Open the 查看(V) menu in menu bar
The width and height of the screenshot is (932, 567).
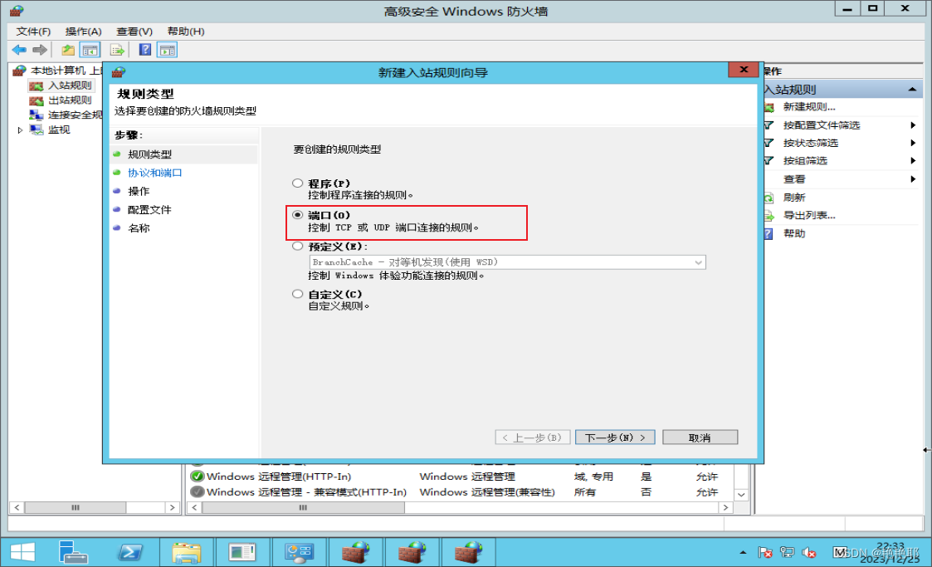[x=134, y=32]
